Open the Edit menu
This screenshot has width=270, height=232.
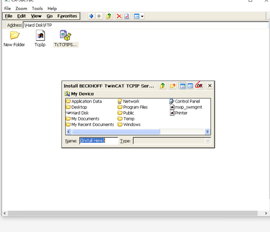coord(21,16)
